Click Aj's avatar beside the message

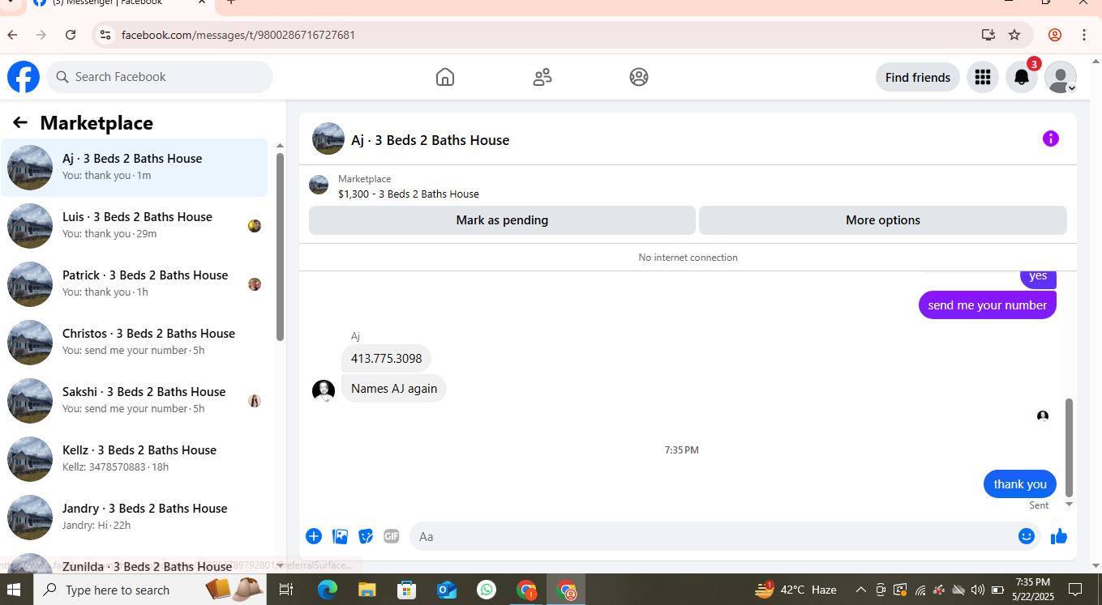tap(324, 391)
